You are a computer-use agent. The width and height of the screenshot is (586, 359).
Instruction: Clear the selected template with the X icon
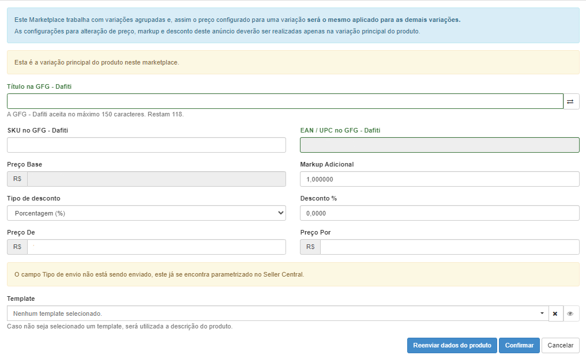555,313
